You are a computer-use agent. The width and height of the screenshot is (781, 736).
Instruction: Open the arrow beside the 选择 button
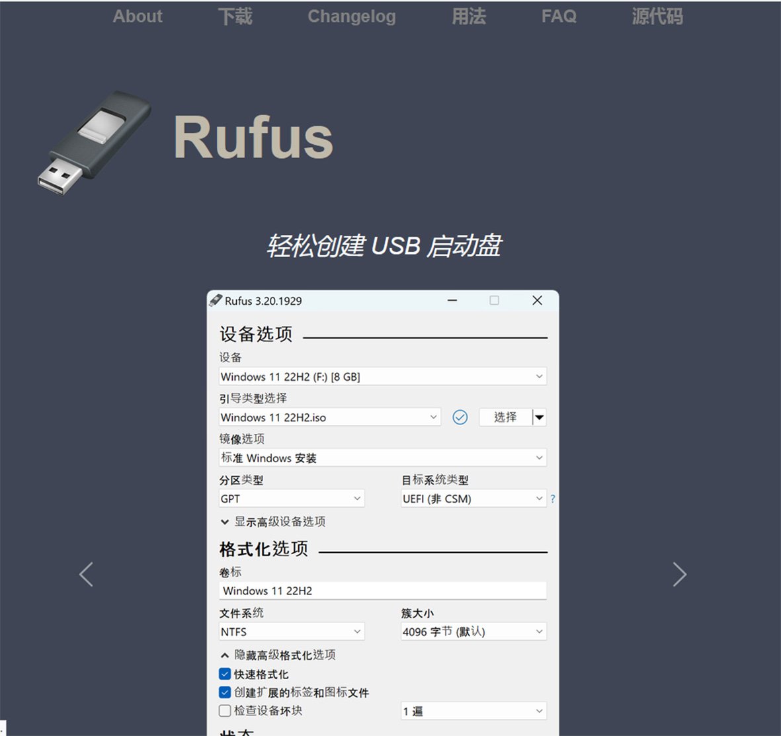pos(540,417)
